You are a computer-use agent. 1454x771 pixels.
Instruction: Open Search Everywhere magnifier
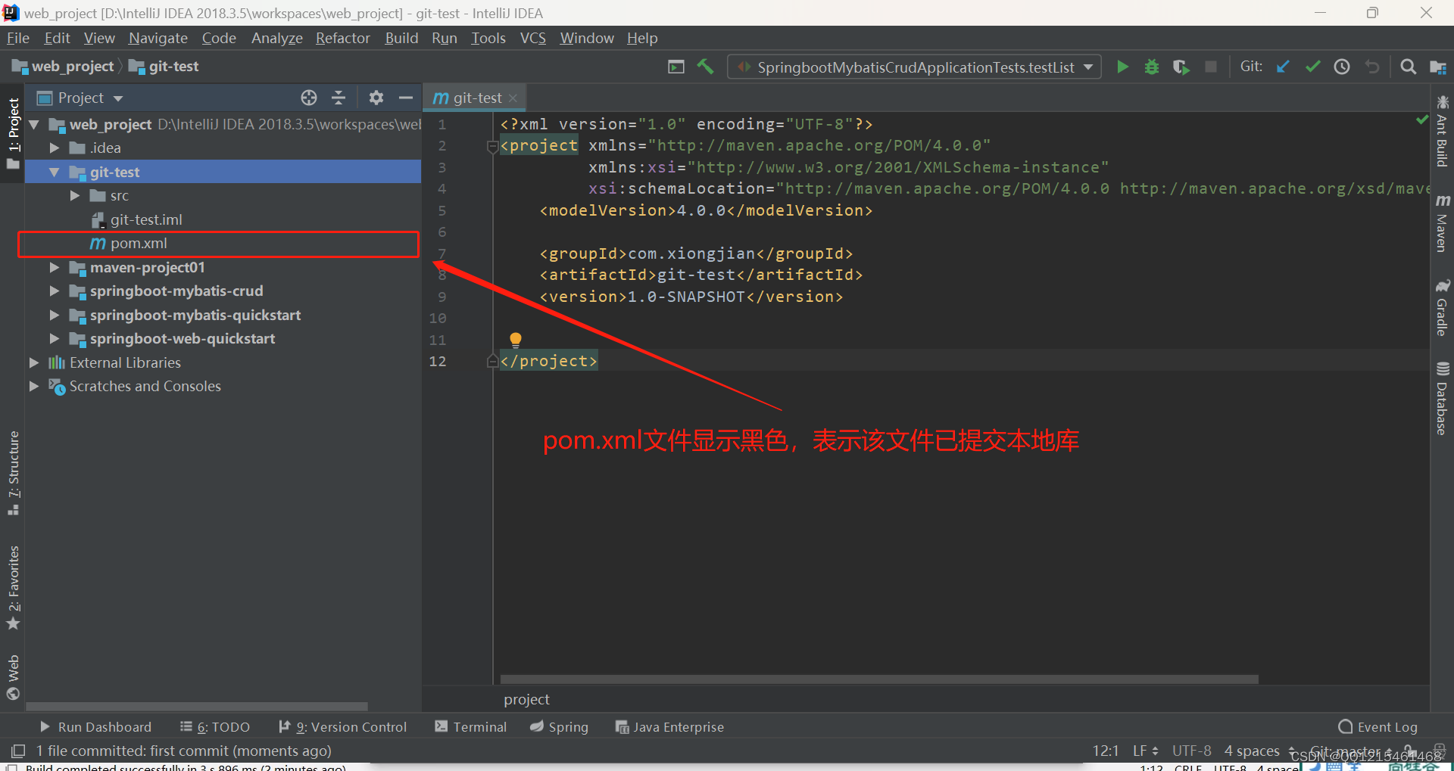[x=1408, y=67]
